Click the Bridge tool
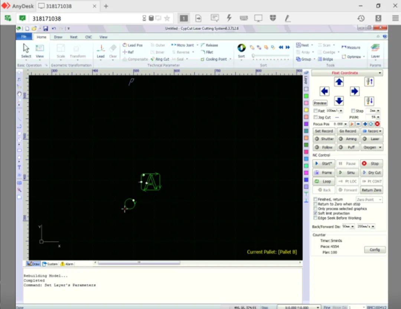This screenshot has height=309, width=401. point(325,59)
